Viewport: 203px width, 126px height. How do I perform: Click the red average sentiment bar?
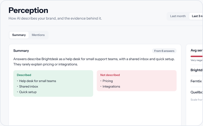pos(197,56)
